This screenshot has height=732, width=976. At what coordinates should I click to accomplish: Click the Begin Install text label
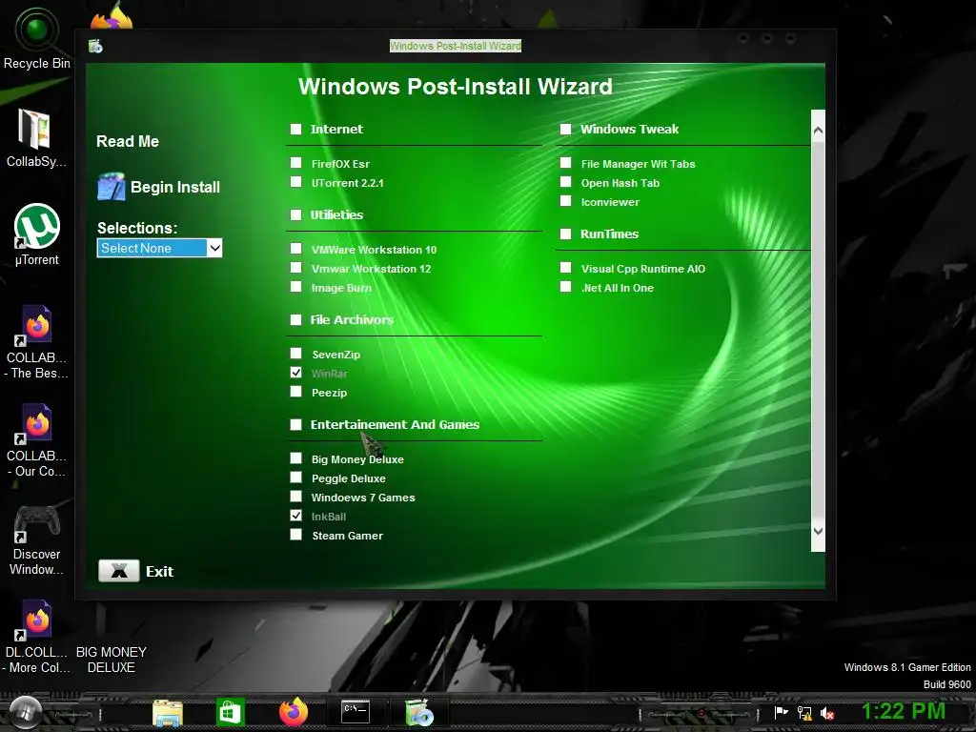click(175, 188)
